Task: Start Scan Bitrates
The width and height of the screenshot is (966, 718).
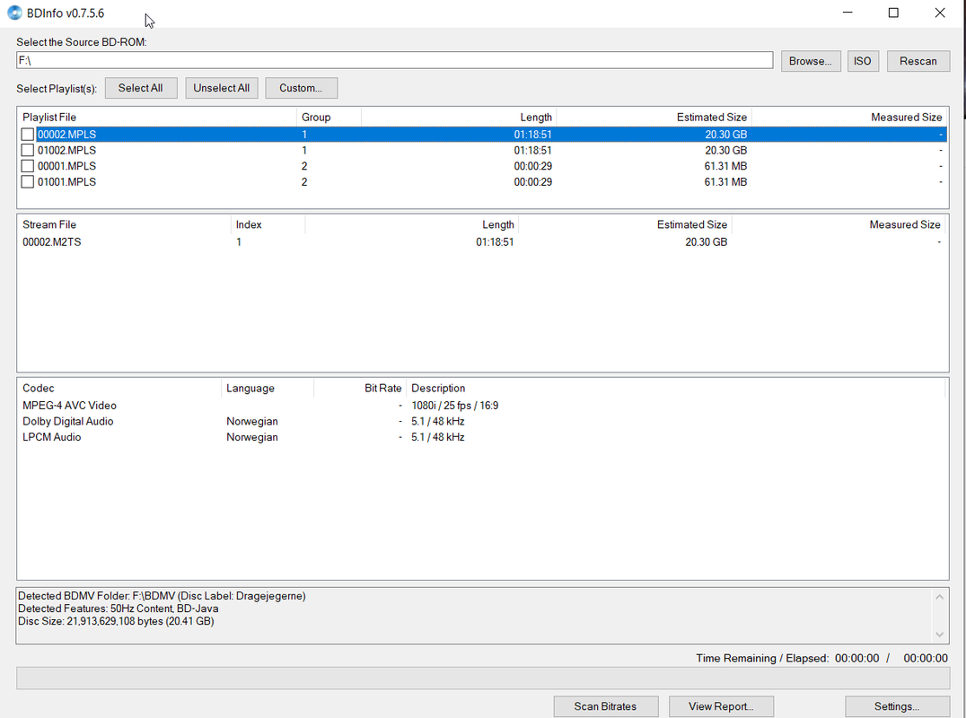Action: tap(606, 706)
